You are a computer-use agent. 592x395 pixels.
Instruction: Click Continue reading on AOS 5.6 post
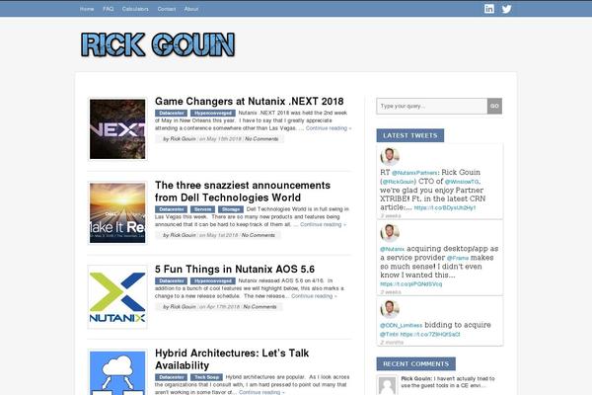(314, 296)
